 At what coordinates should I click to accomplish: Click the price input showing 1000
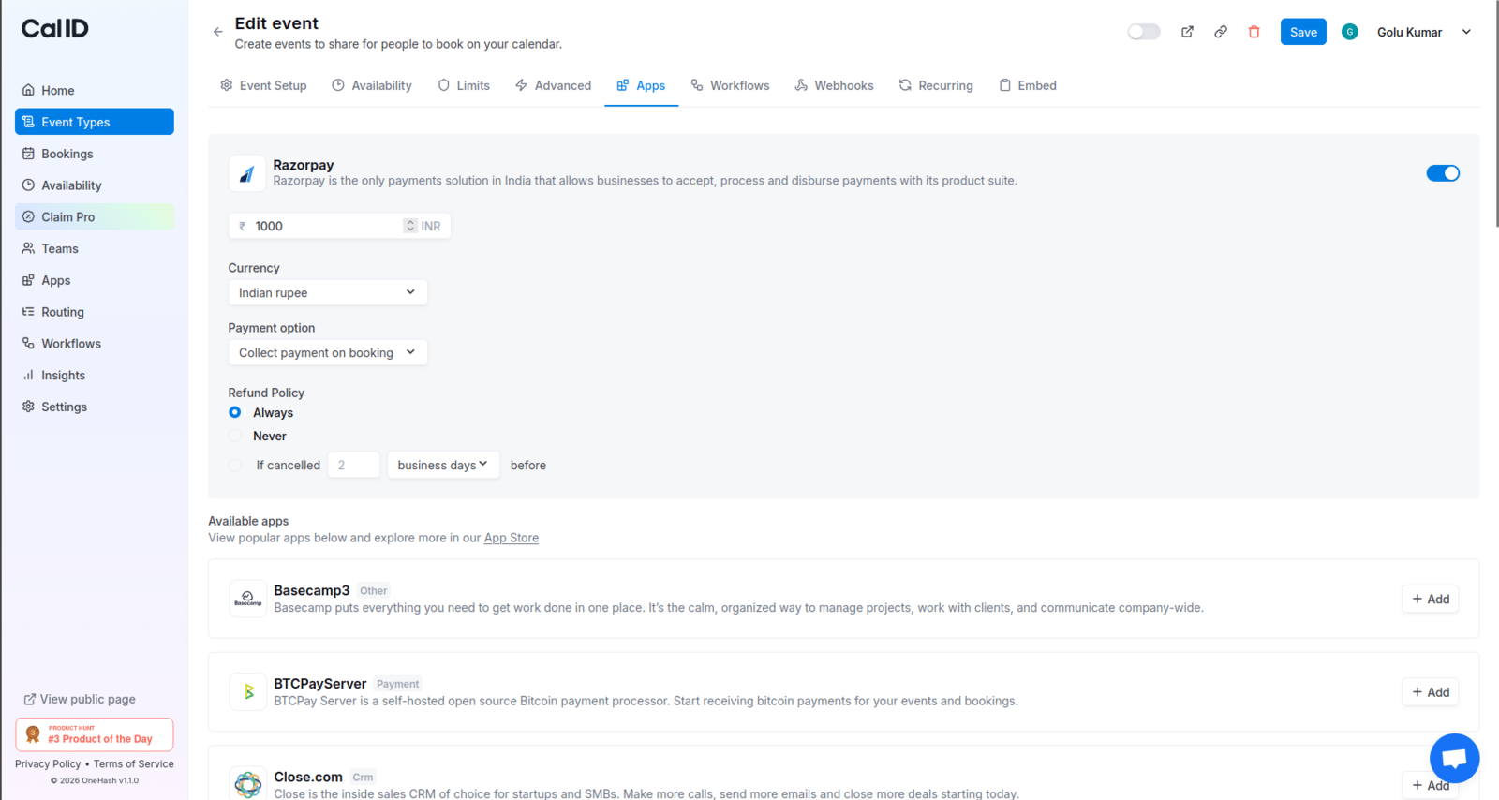pyautogui.click(x=326, y=226)
